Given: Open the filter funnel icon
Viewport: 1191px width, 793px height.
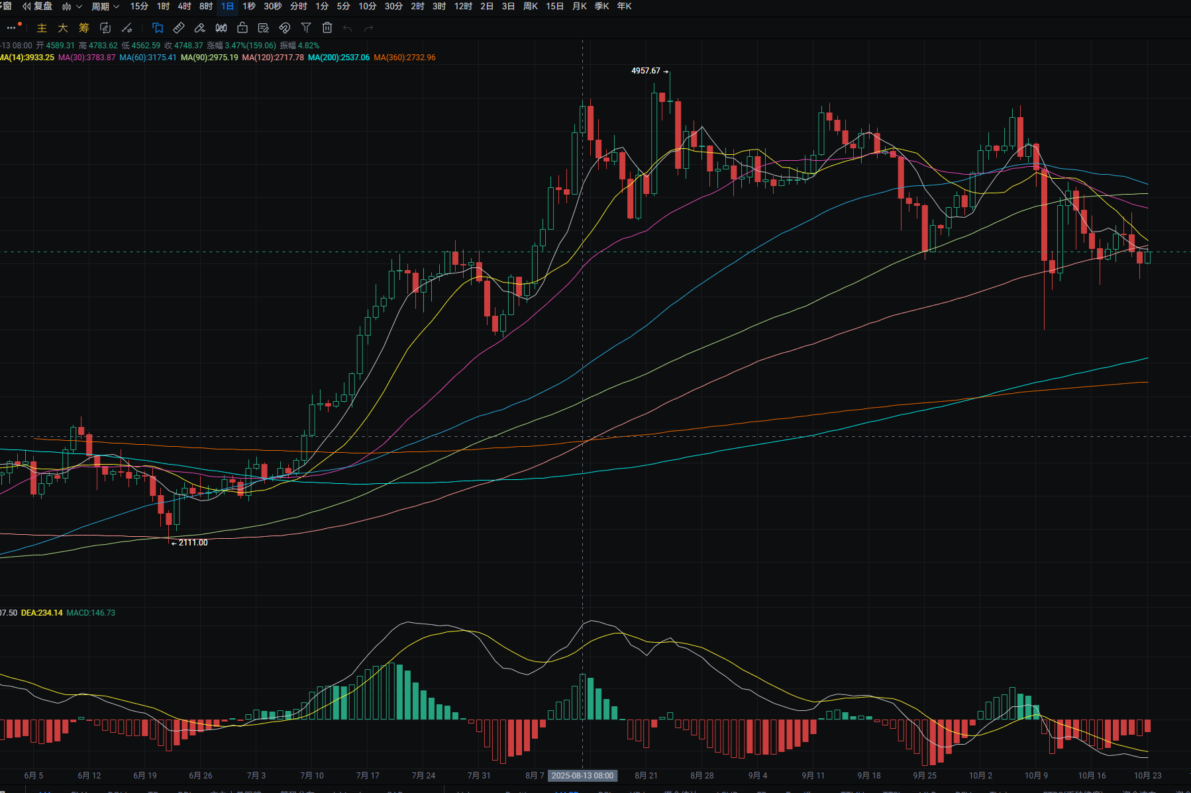Looking at the screenshot, I should pos(306,28).
